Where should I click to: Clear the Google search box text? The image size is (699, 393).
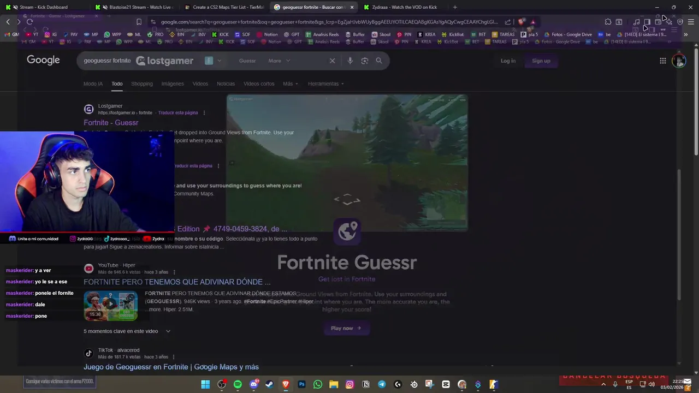(x=332, y=61)
